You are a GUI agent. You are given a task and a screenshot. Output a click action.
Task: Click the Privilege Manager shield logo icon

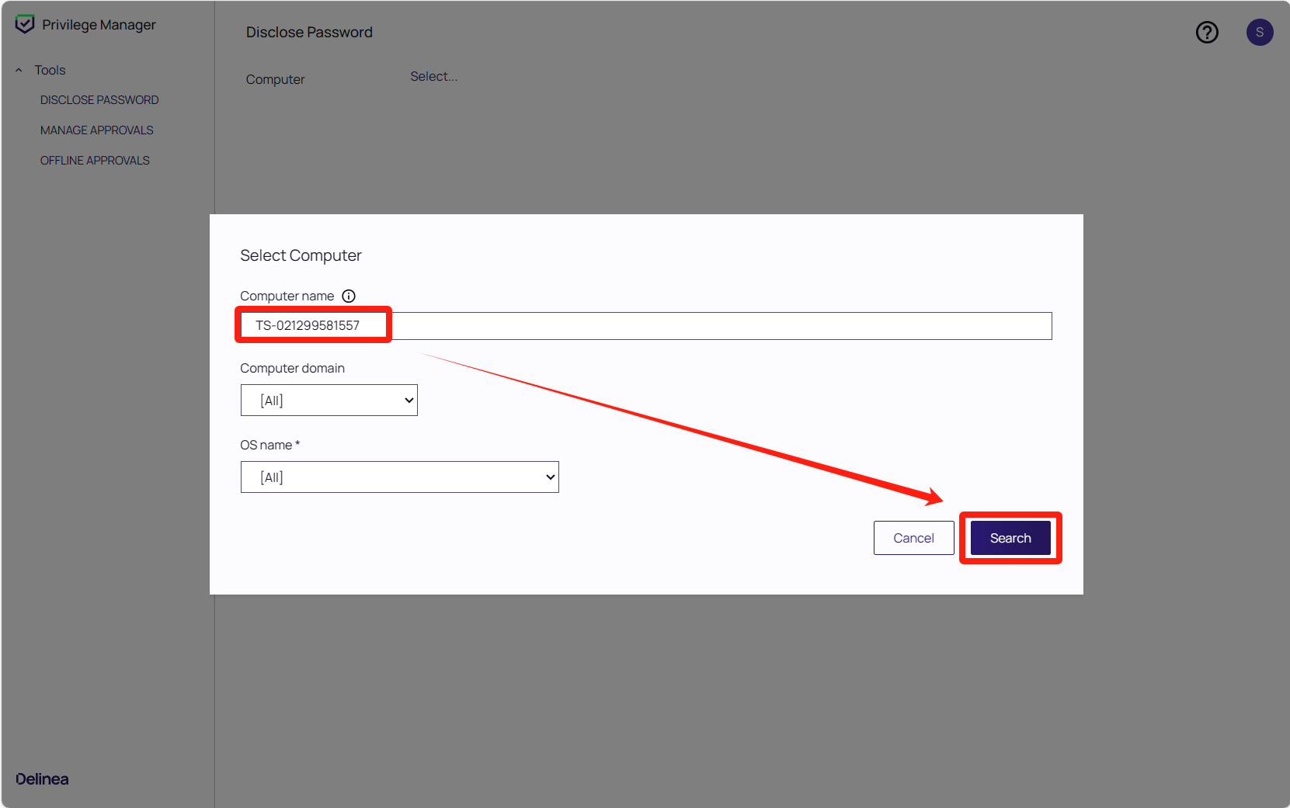point(25,24)
